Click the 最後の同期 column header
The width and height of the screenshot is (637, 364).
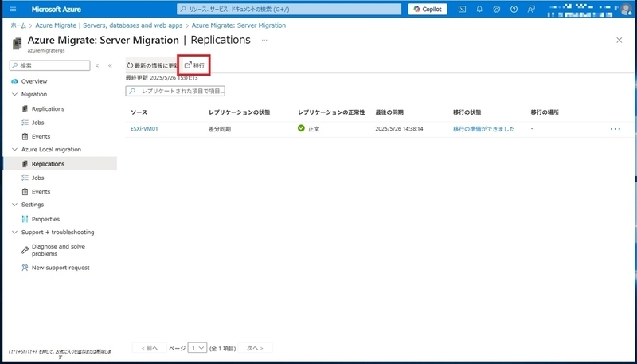click(389, 112)
